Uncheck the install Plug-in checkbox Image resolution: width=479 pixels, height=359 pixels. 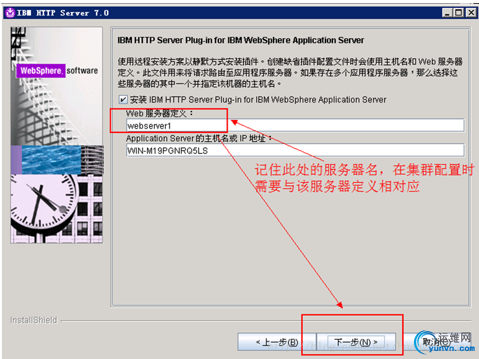point(123,100)
